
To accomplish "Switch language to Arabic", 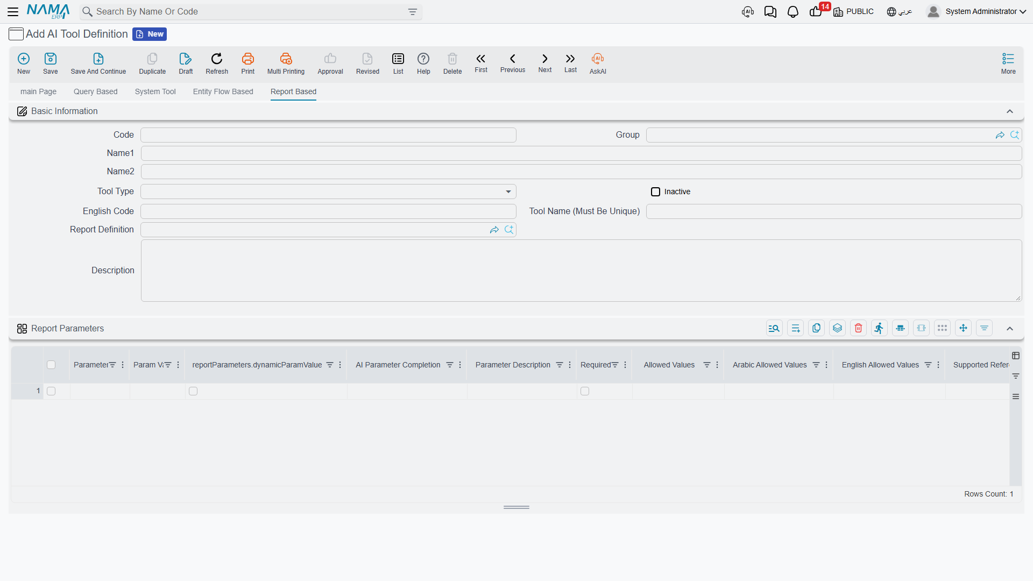I will (x=899, y=12).
